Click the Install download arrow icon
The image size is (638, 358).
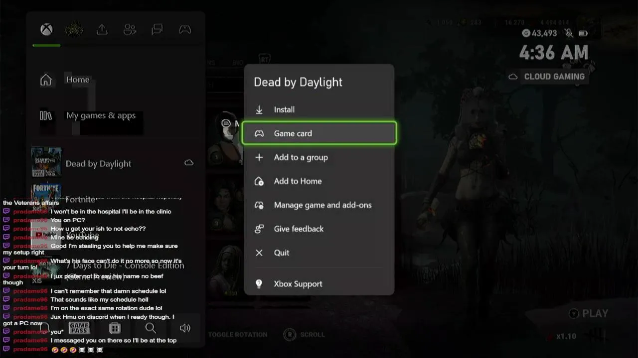click(259, 109)
